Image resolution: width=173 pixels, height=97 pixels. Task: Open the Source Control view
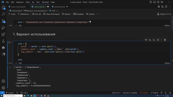[x=3, y=21]
